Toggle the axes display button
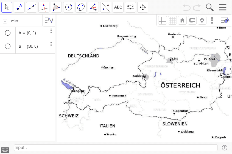This screenshot has height=154, width=232. point(163,20)
